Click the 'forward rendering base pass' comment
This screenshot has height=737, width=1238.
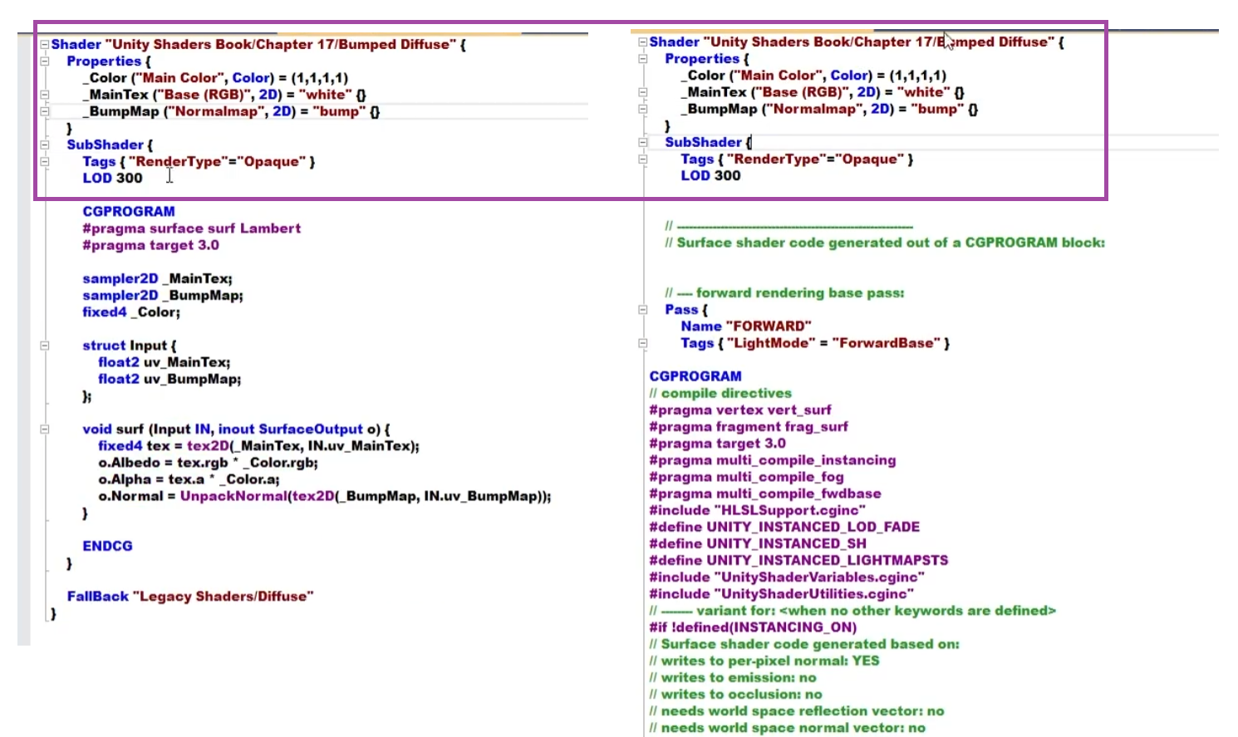(784, 292)
